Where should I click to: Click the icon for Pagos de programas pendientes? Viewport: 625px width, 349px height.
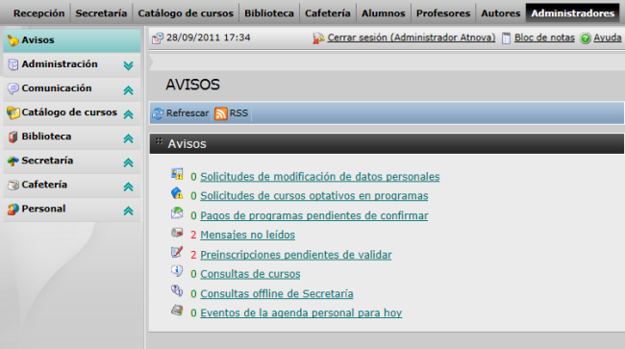(x=177, y=212)
